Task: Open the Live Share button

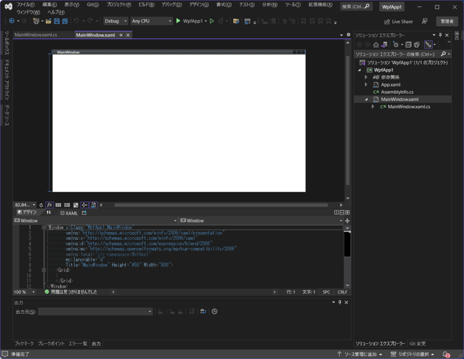Action: coord(398,21)
